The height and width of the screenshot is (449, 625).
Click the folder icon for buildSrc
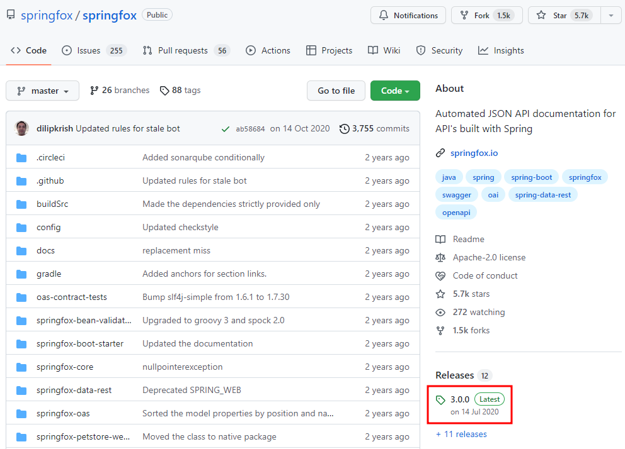[x=21, y=204]
